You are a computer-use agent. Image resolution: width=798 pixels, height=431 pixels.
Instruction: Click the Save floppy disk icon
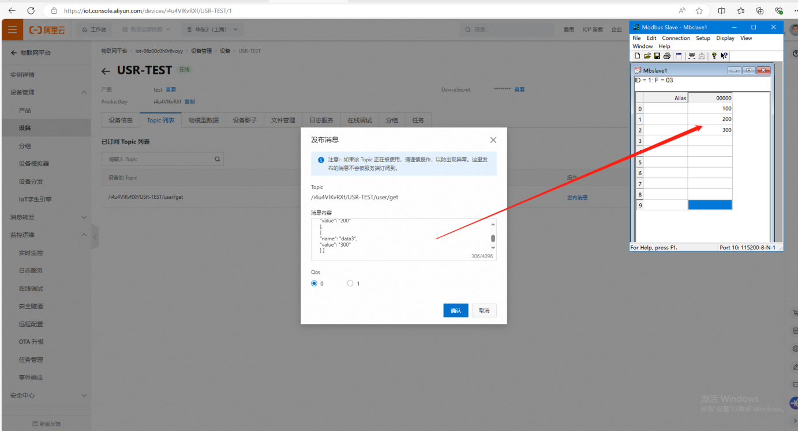(x=657, y=56)
